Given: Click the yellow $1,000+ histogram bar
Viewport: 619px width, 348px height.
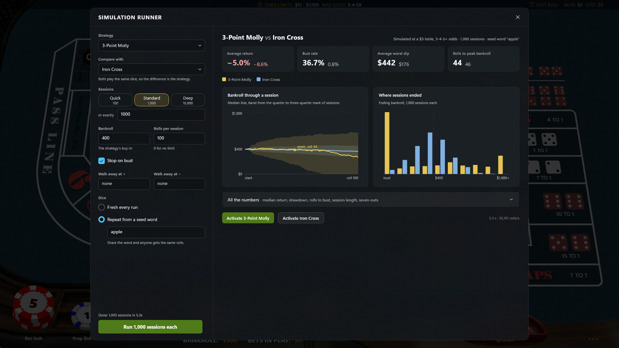Looking at the screenshot, I should pos(500,165).
